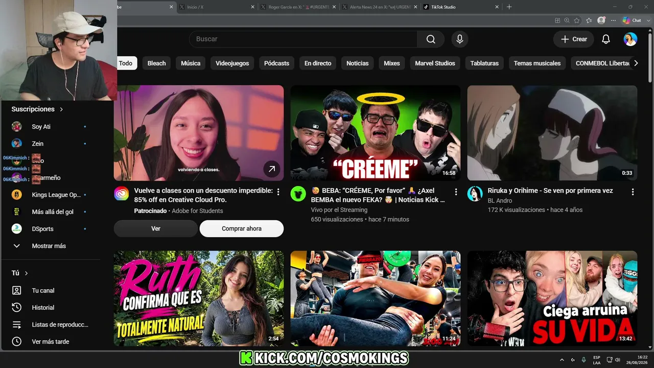
Task: Open the browser zoom magnifier icon
Action: [567, 20]
